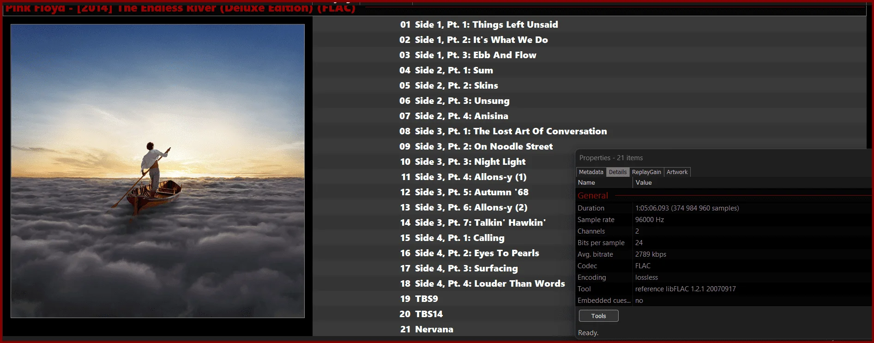Click the Tools button
This screenshot has width=874, height=343.
coord(598,316)
